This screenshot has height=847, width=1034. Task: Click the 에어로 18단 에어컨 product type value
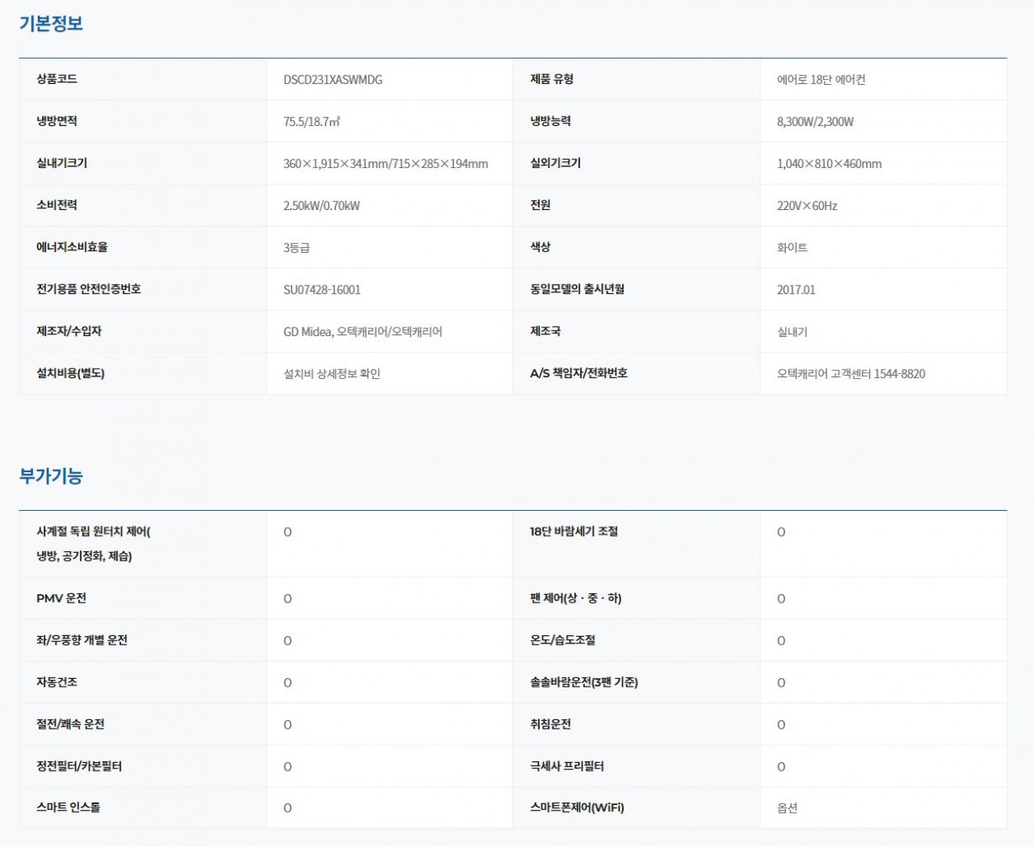(x=820, y=80)
